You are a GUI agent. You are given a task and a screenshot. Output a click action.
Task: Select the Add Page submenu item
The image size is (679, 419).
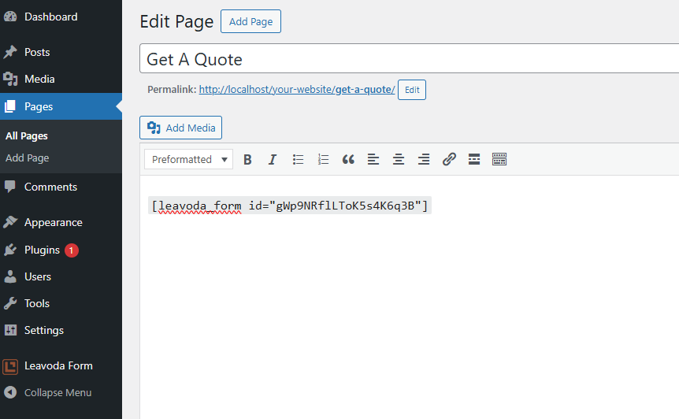(28, 158)
